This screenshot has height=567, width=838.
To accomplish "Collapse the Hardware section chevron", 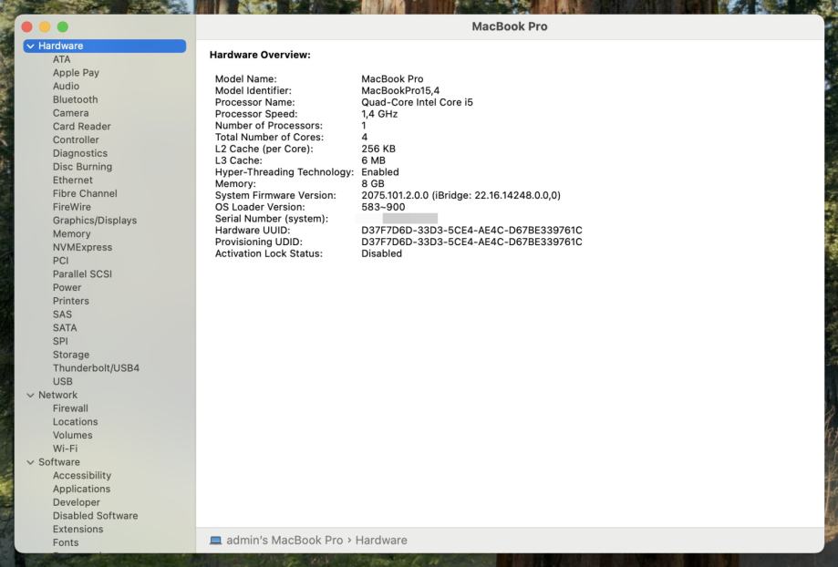I will 30,46.
